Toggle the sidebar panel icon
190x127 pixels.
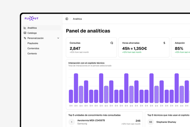pos(67,19)
